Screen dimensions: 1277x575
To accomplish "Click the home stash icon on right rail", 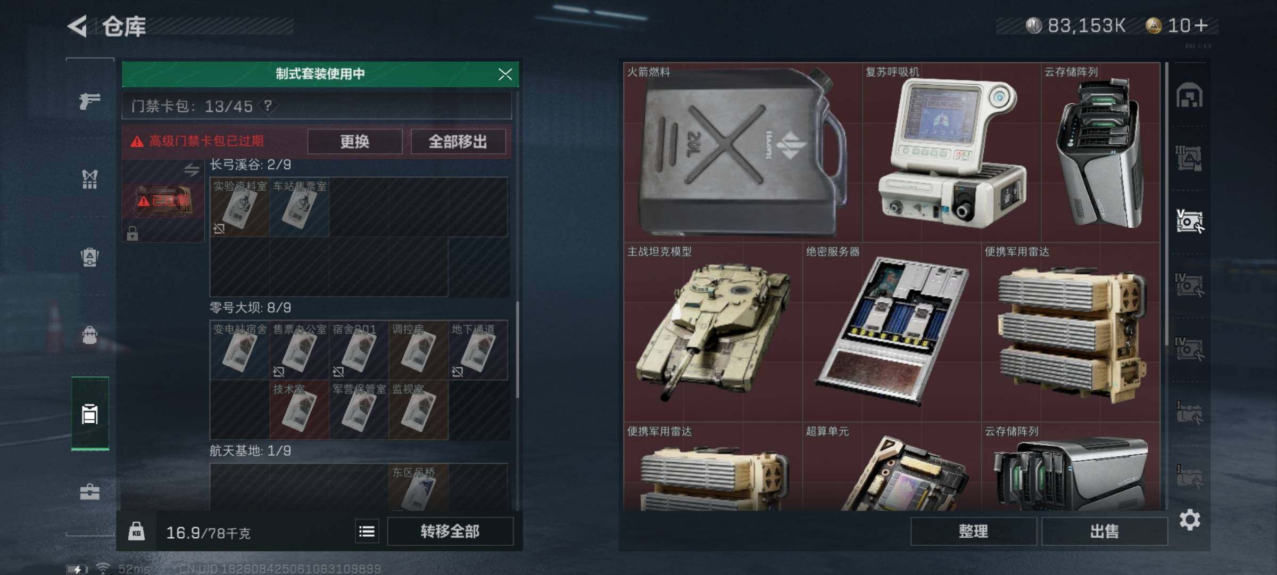I will coord(1190,95).
